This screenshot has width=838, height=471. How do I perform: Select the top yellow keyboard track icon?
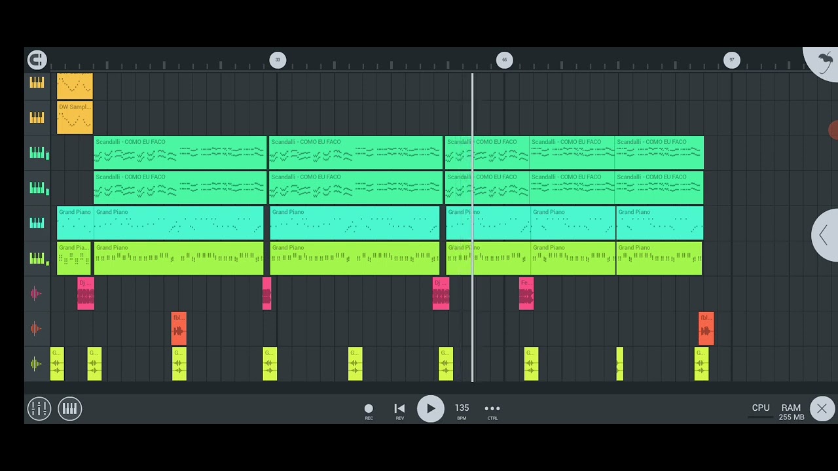pyautogui.click(x=37, y=82)
